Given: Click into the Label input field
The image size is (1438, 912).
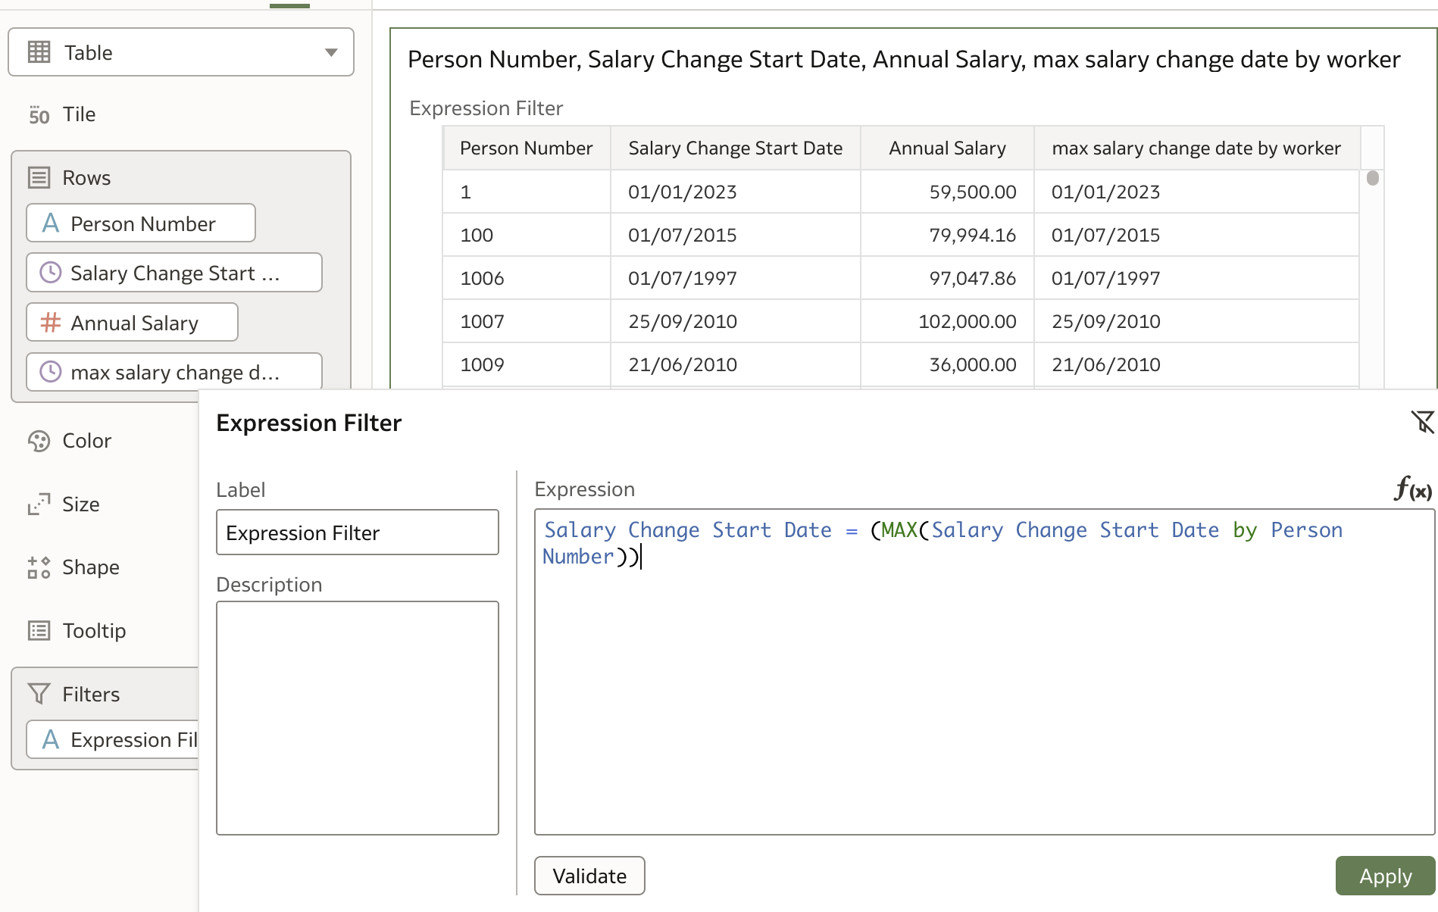Looking at the screenshot, I should click(x=358, y=533).
